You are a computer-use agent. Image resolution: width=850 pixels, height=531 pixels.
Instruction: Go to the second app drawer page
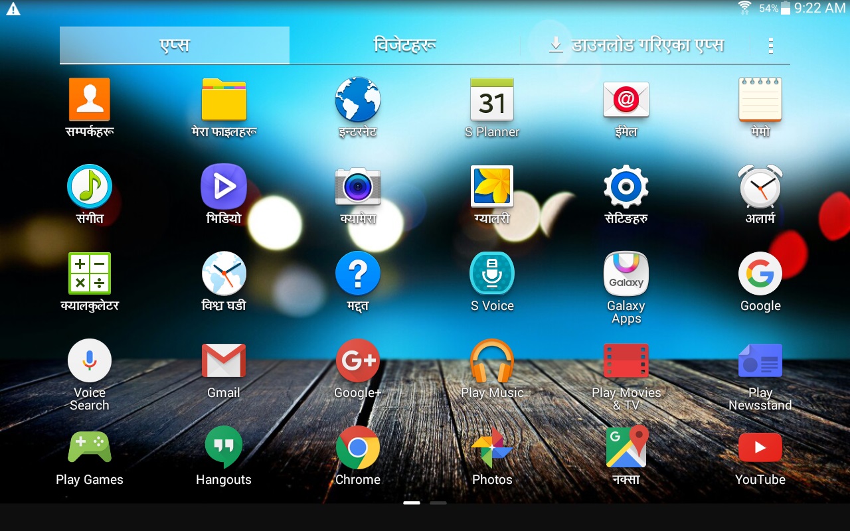pos(438,503)
